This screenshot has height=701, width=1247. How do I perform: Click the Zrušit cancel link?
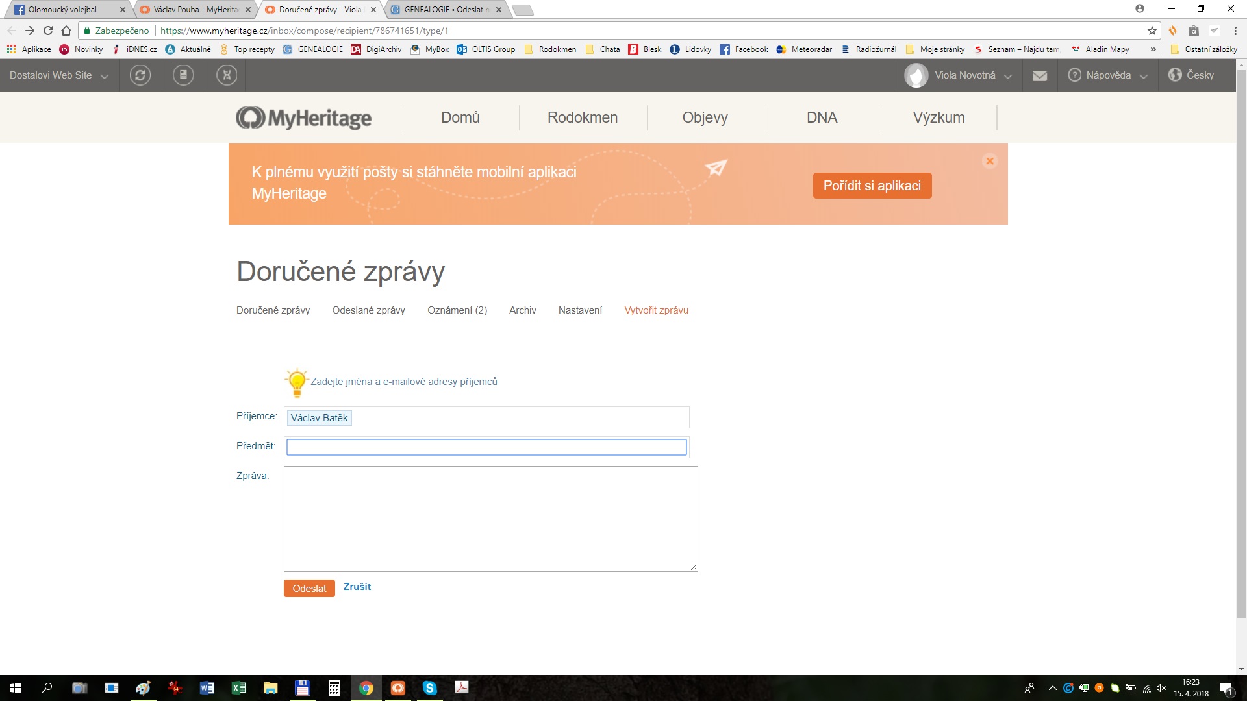[x=357, y=587]
